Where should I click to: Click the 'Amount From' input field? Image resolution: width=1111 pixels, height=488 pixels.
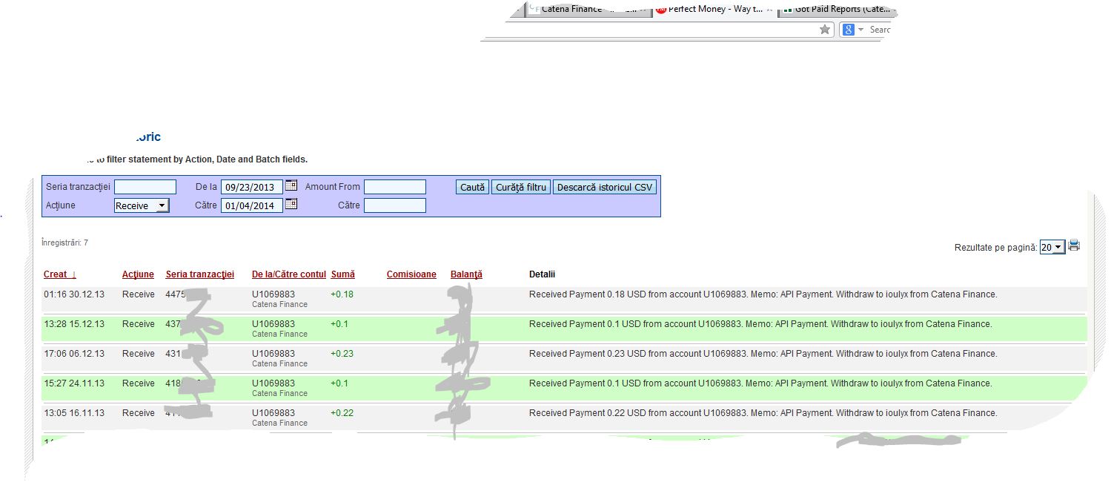[x=394, y=187]
